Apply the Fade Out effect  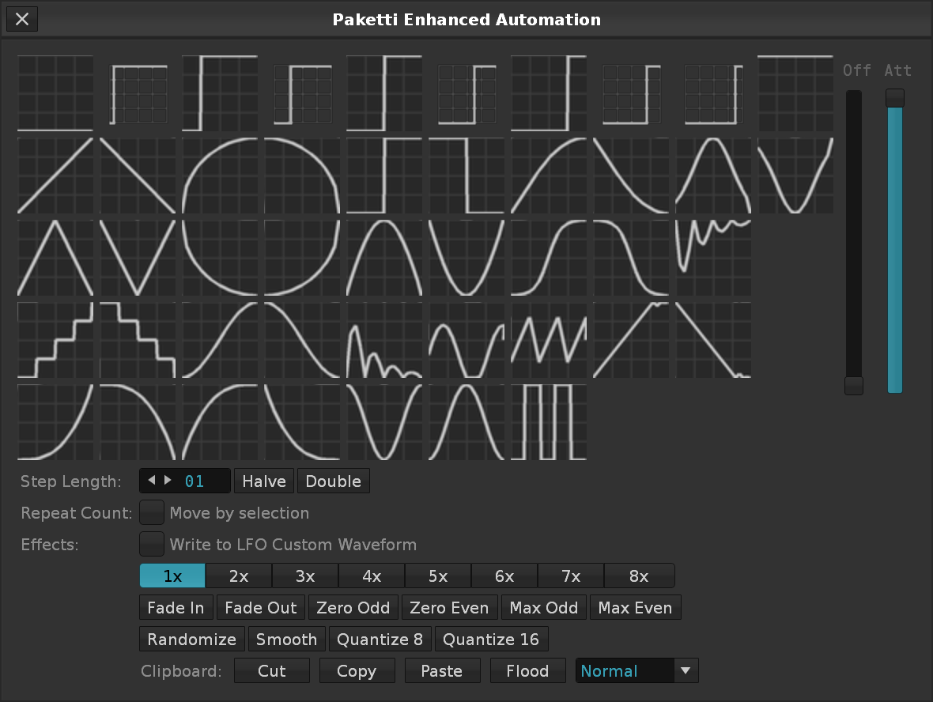coord(261,607)
